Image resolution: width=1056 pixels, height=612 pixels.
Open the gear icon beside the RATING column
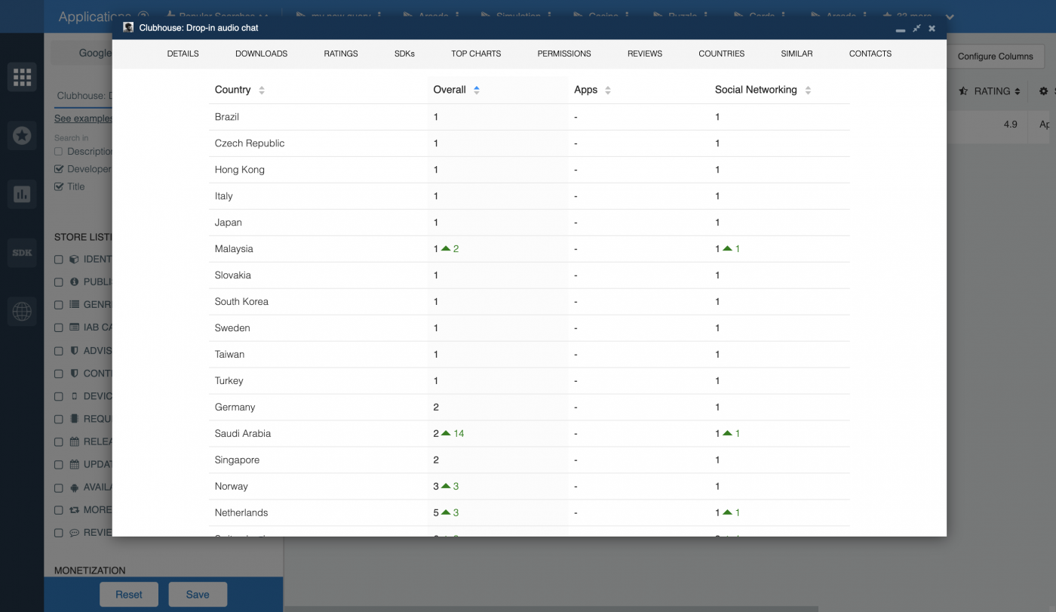[x=1043, y=91]
